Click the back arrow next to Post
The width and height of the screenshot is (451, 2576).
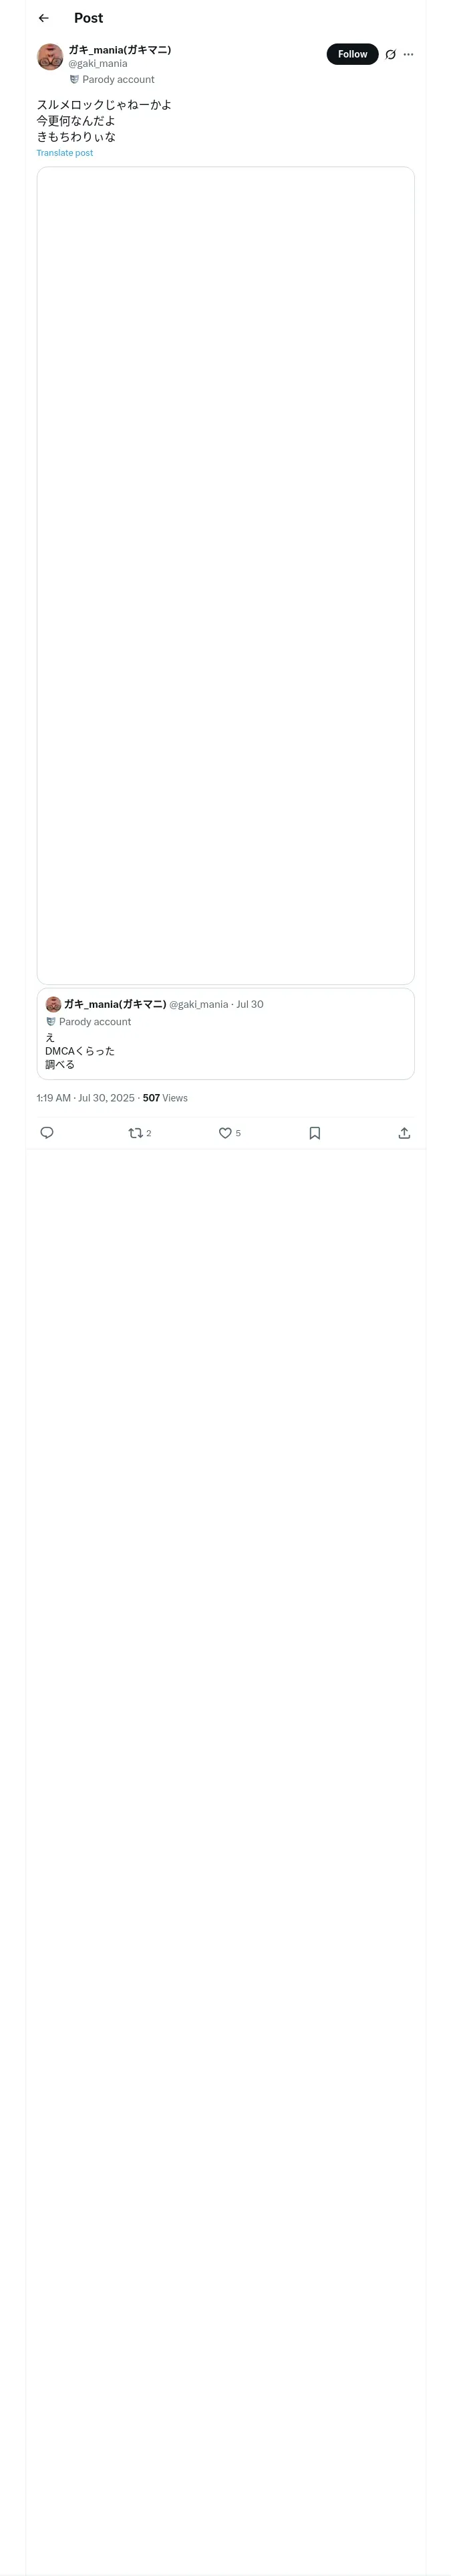[43, 18]
